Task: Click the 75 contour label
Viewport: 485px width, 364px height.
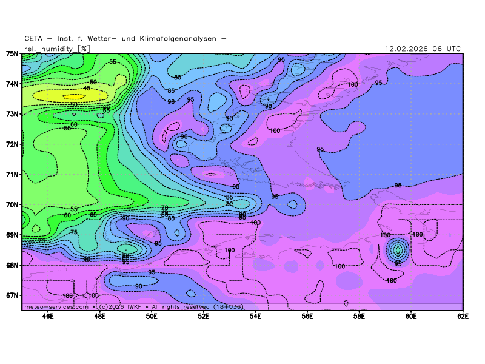Action: [x=73, y=232]
